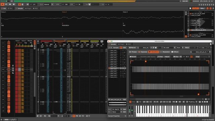215x121 pixels.
Task: Click the orange icon beside the zoom percentage
Action: pos(191,57)
